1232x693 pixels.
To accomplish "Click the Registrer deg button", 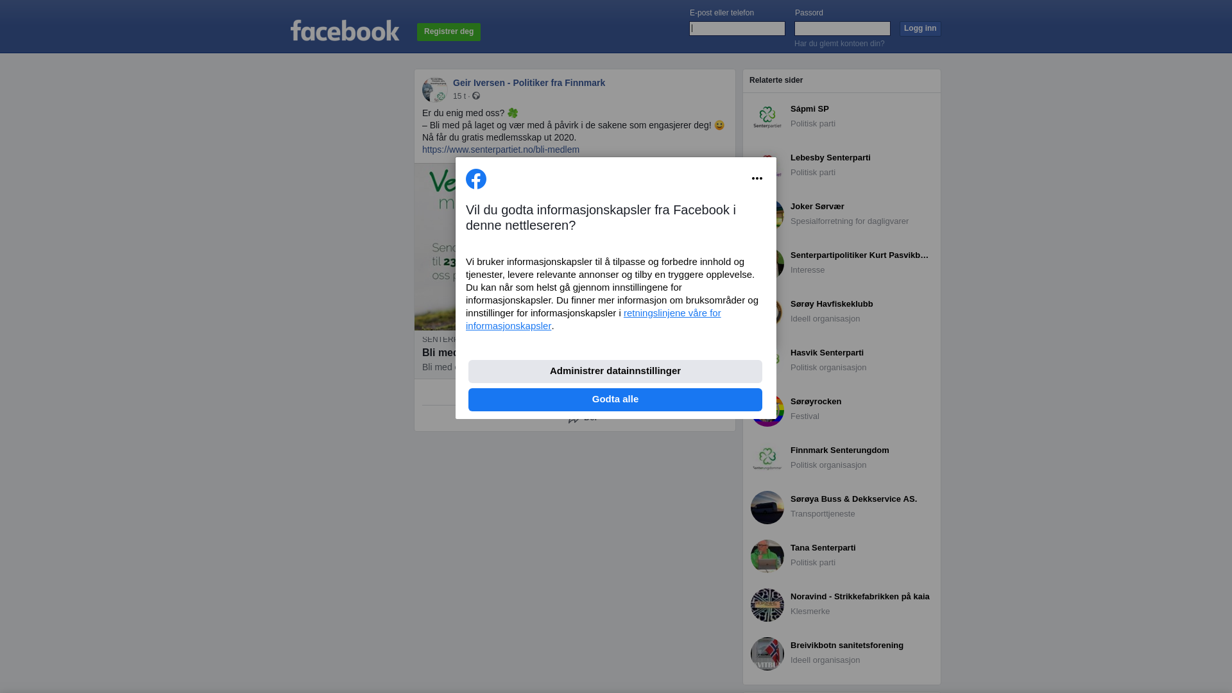I will click(449, 32).
